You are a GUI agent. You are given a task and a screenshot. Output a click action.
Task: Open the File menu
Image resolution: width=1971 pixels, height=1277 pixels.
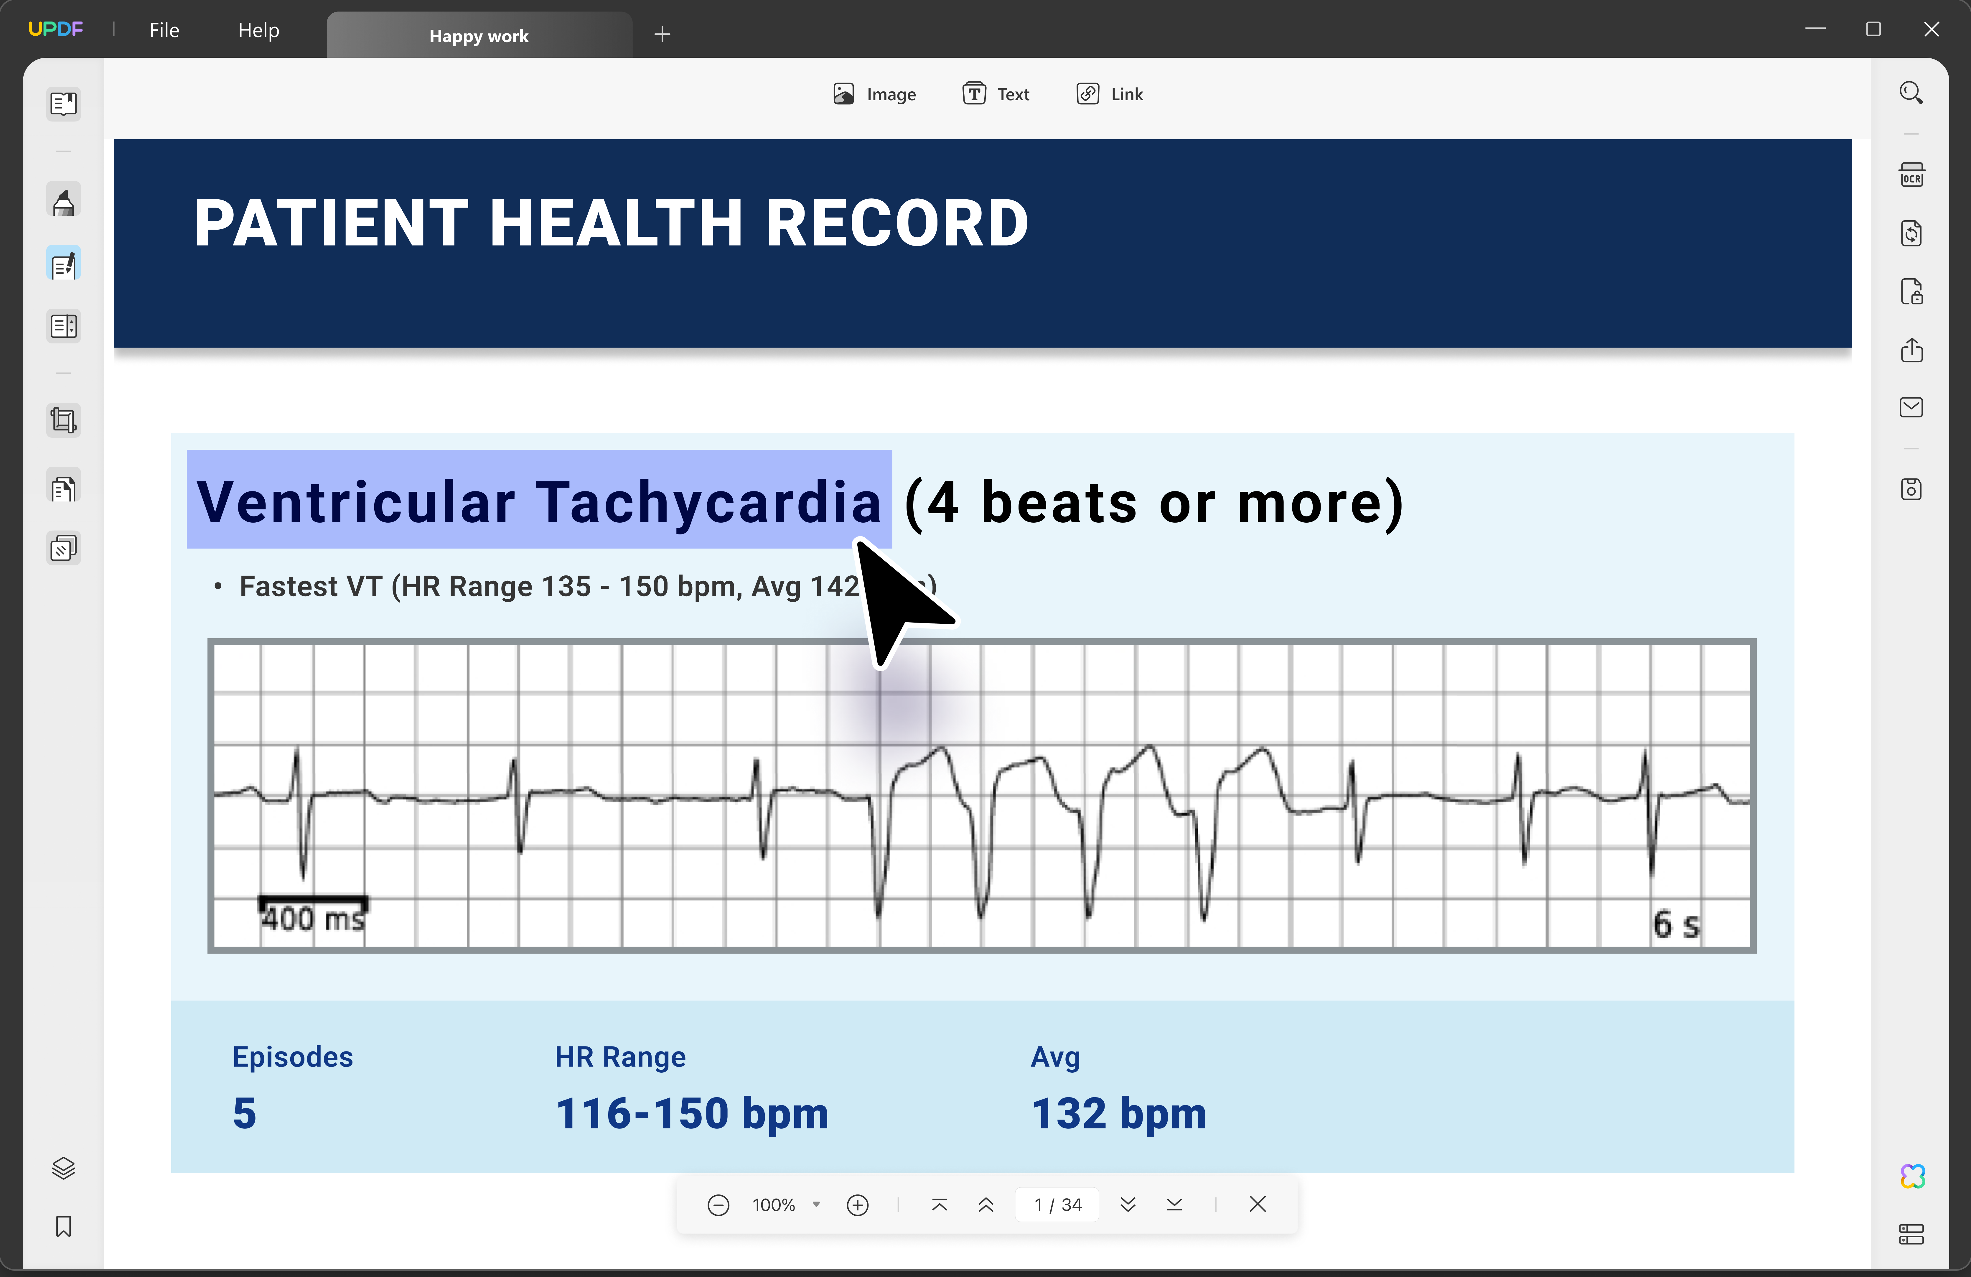tap(164, 30)
